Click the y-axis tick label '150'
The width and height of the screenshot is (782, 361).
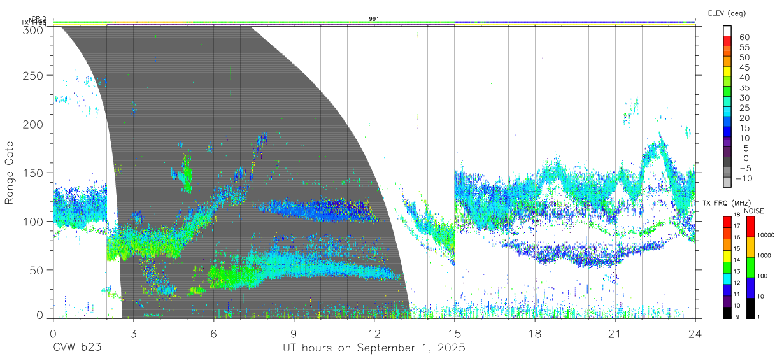34,173
